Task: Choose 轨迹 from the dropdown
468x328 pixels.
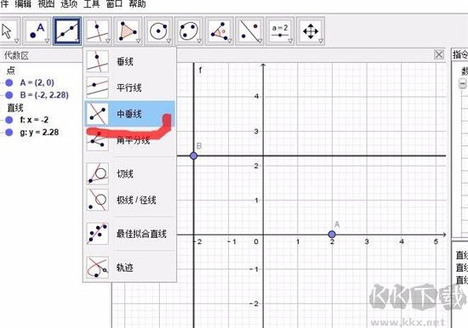Action: coord(129,268)
